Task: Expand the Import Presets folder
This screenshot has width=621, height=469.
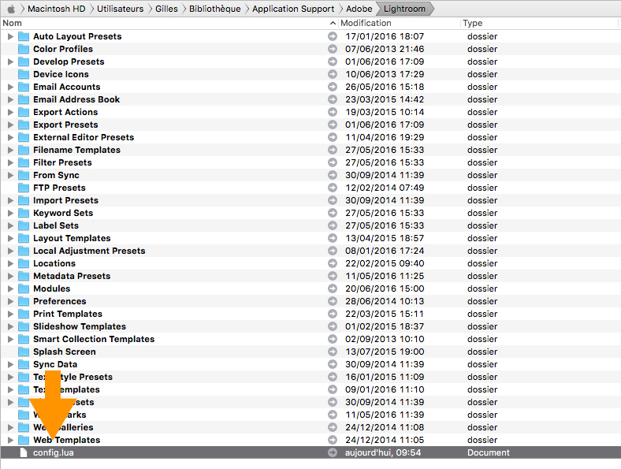Action: [10, 200]
